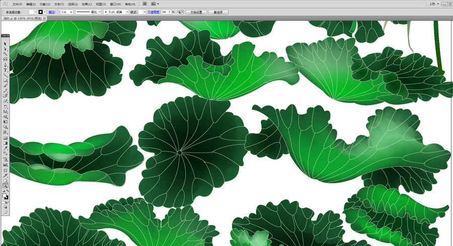
Task: Select the Type (T) tool
Action: tap(5, 70)
